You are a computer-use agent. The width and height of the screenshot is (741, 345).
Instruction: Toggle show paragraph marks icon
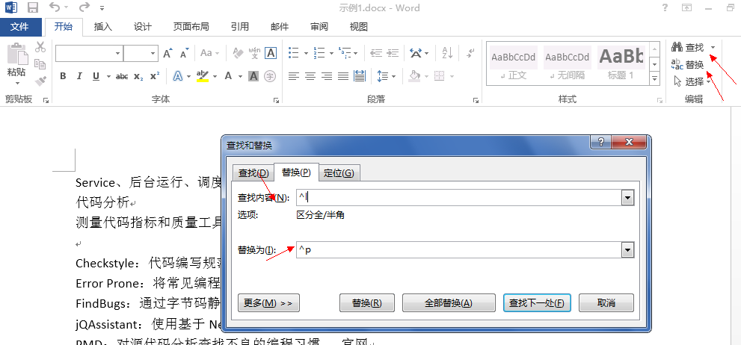[470, 53]
